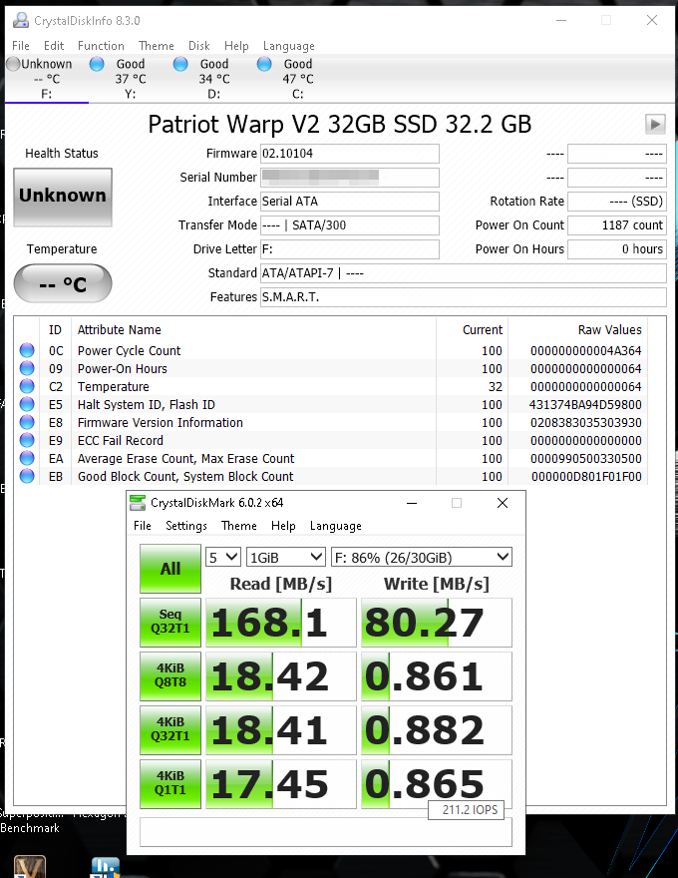Screen dimensions: 678x878
Task: Click the 4KiB Q8T8 write result 0.861
Action: (x=437, y=675)
